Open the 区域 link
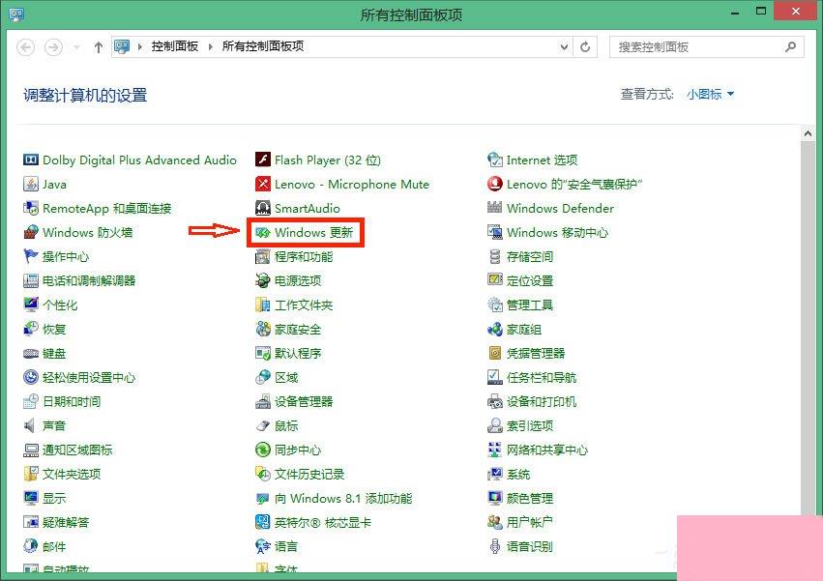The width and height of the screenshot is (823, 581). click(x=286, y=377)
